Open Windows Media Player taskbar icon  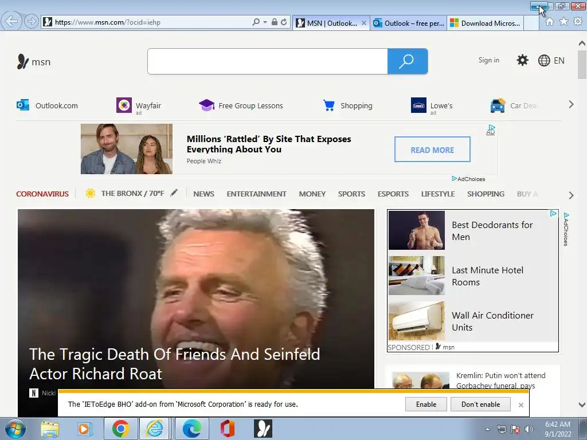[85, 429]
